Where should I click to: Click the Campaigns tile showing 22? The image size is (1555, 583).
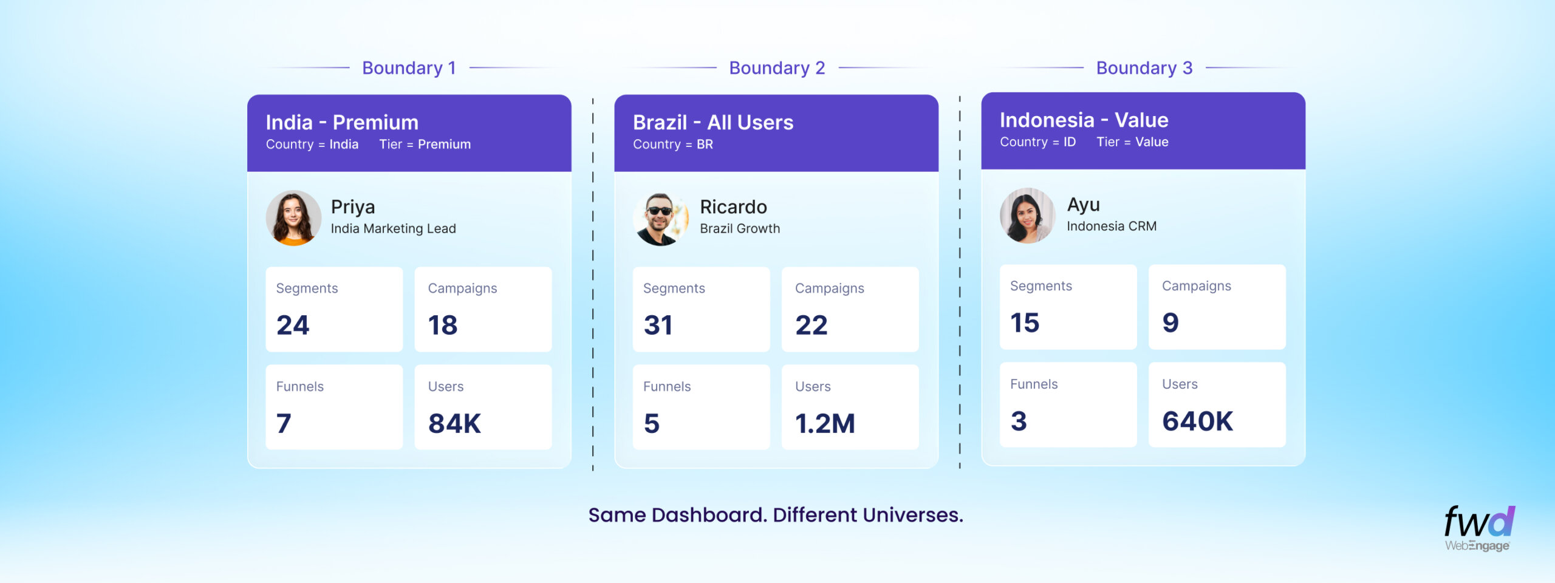[x=850, y=309]
